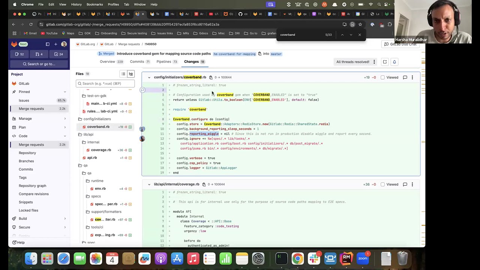Select api.rb in the file tree
This screenshot has width=480, height=270.
105,158
